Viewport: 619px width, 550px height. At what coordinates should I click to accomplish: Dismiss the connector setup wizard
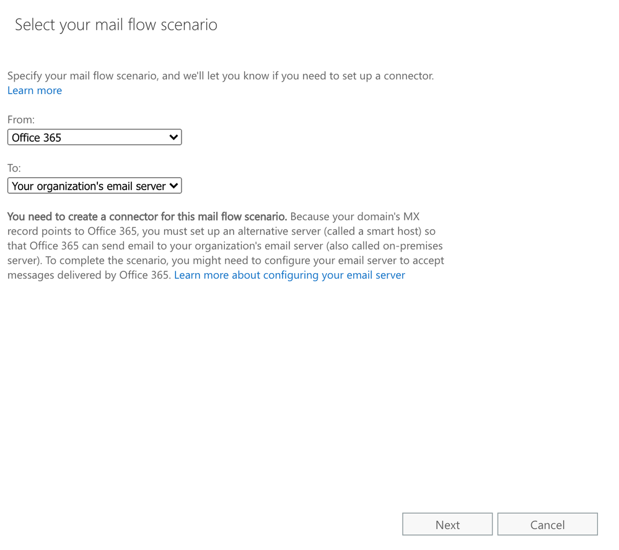coord(547,524)
